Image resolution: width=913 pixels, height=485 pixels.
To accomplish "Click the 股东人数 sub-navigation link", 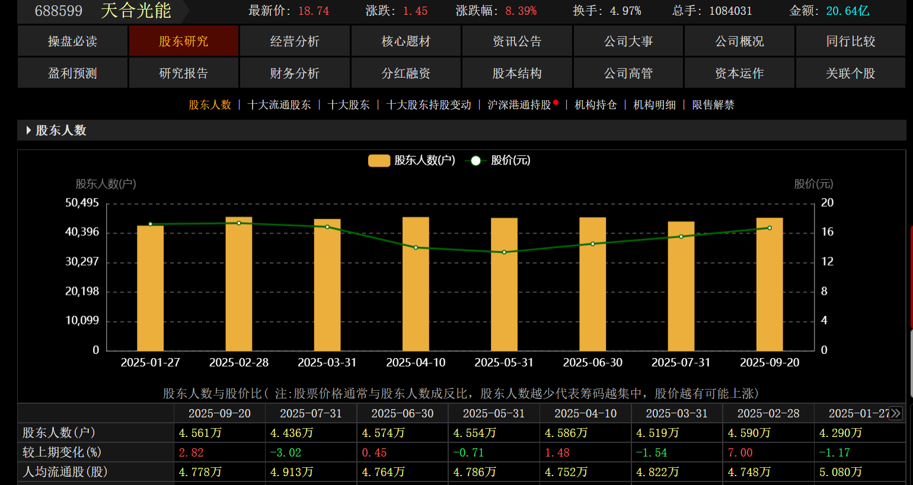I will pos(210,105).
